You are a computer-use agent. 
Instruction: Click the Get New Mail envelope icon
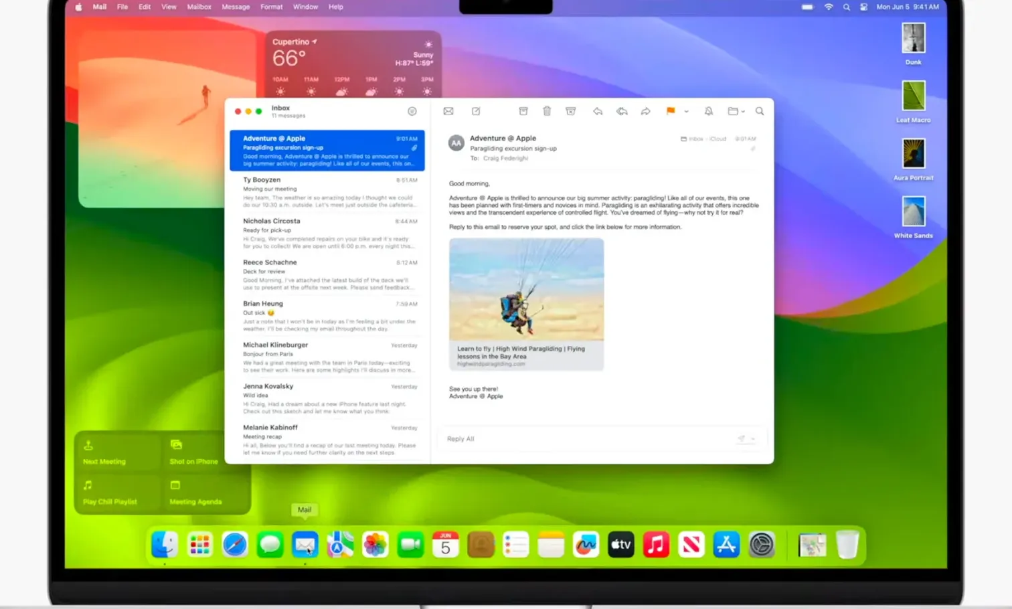pos(448,111)
